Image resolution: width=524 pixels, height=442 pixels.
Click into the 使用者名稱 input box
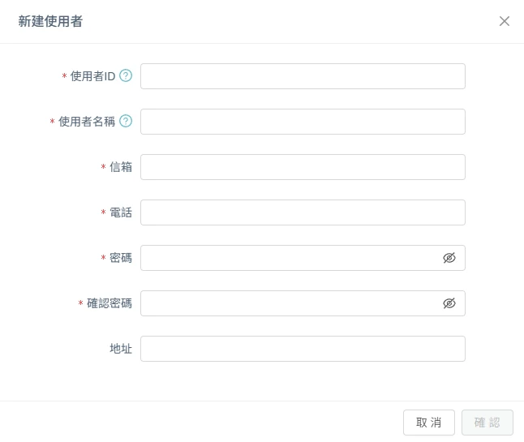[303, 122]
